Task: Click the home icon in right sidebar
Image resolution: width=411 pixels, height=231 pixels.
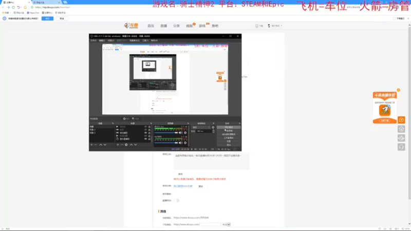Action: 401,129
